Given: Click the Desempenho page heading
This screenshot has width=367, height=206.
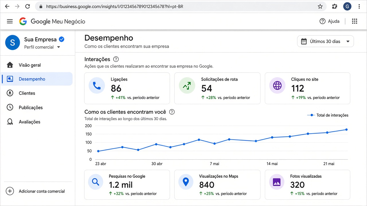Looking at the screenshot, I should pos(109,38).
